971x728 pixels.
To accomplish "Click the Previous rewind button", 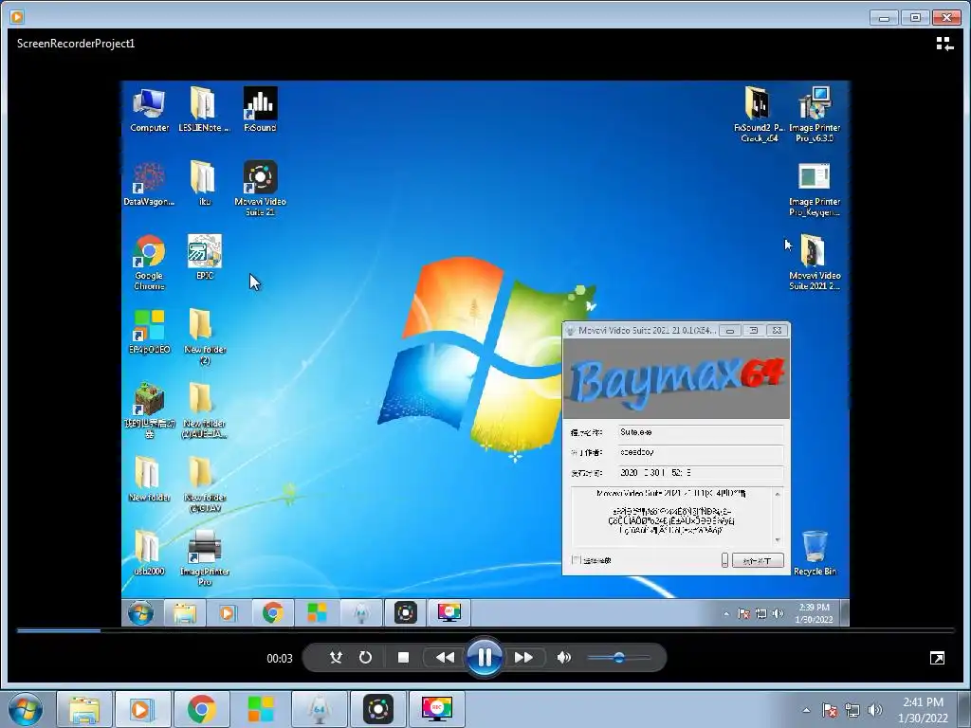I will [445, 657].
